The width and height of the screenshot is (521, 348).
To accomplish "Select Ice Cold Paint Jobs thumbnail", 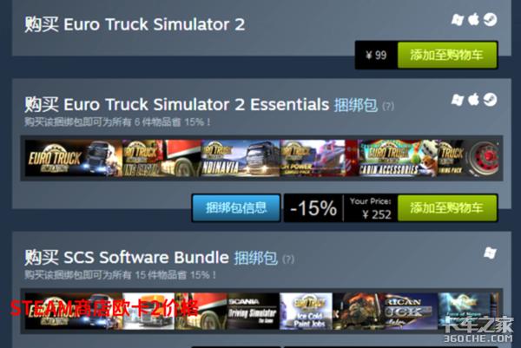I will [306, 312].
